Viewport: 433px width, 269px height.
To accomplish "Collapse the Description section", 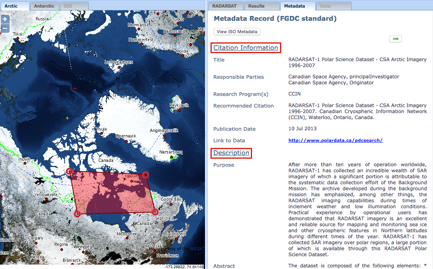I will [231, 153].
